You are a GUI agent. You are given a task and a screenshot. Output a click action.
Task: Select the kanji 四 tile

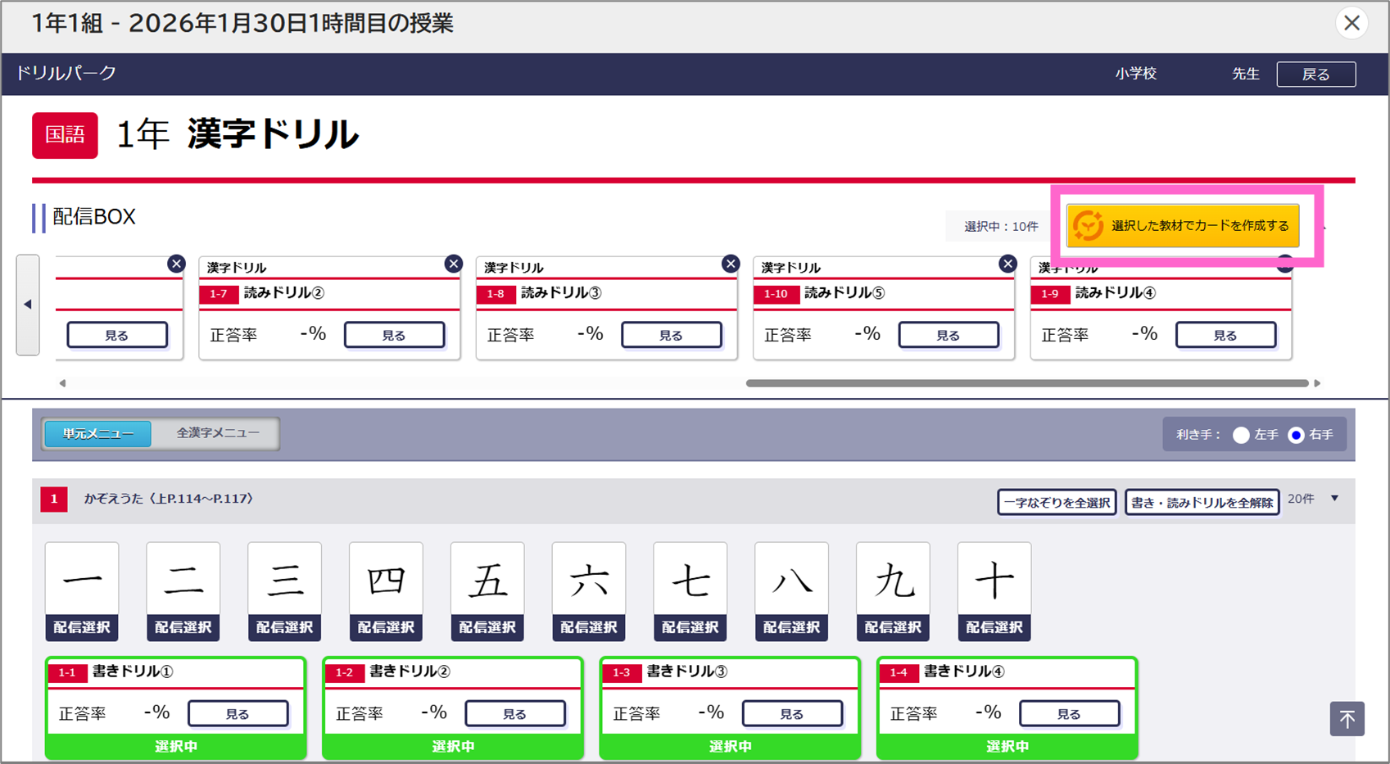386,581
